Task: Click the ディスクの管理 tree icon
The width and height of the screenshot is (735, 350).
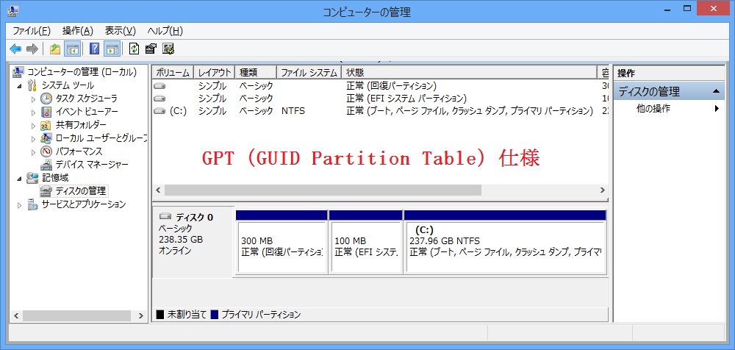Action: [46, 191]
